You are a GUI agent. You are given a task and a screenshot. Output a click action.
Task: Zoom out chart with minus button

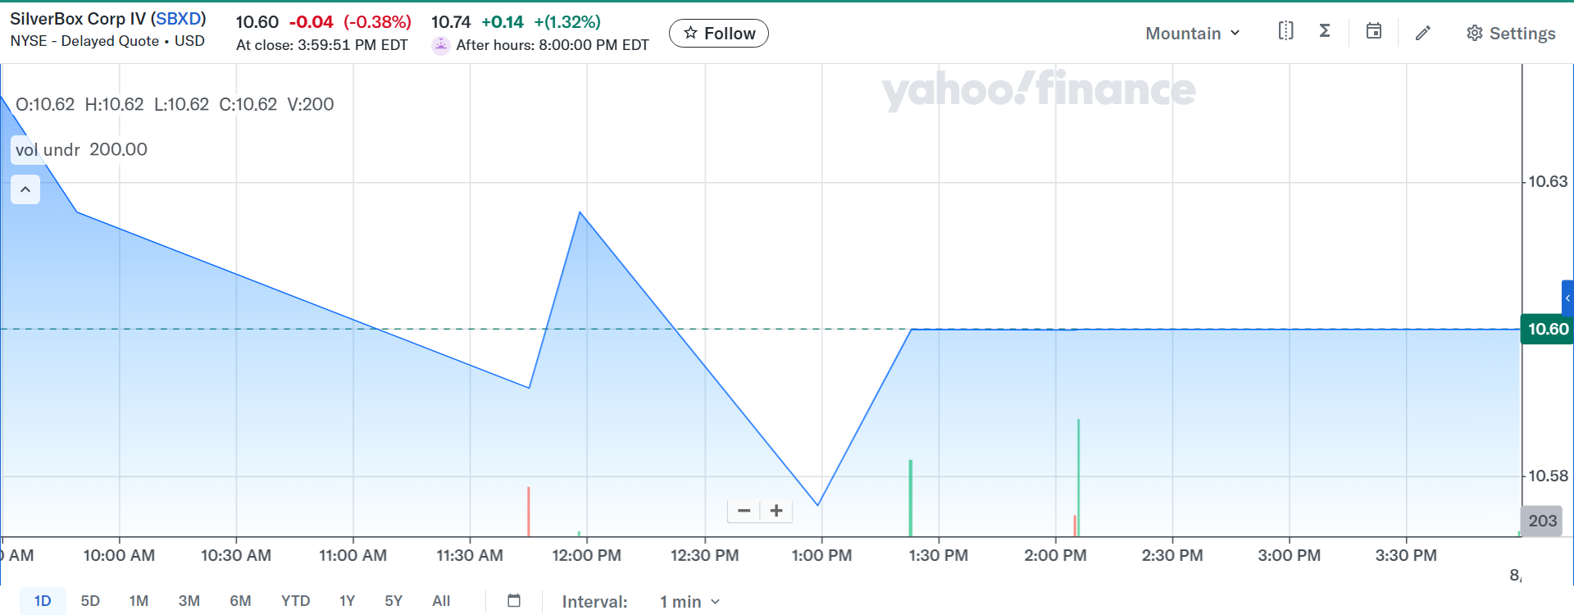pyautogui.click(x=744, y=511)
